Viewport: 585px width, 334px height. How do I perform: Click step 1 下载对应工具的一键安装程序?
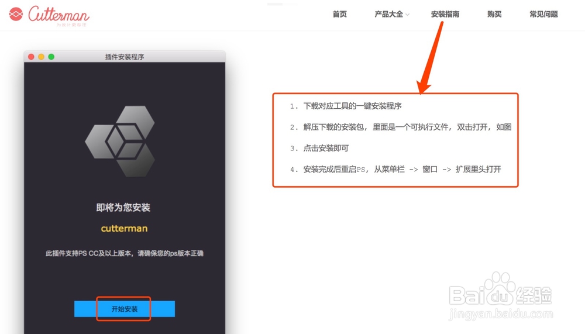[346, 106]
